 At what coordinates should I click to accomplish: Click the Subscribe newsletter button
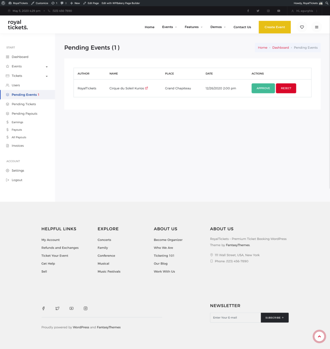[274, 318]
